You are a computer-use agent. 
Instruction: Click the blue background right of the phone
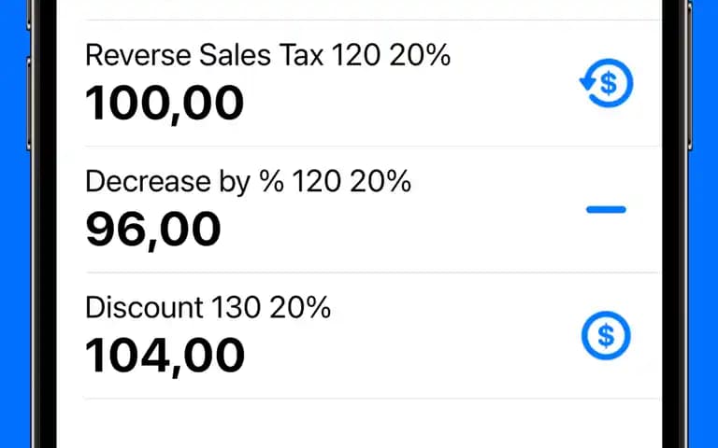[x=705, y=229]
